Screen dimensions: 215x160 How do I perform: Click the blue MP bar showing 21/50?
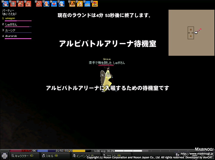click(x=51, y=151)
